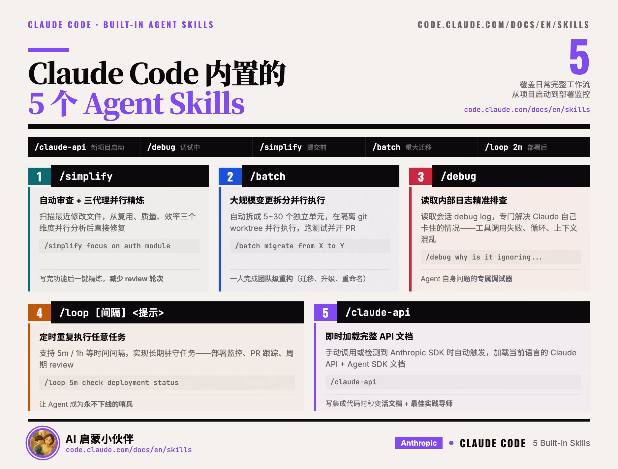Click the top label CLAUDE CODE · BUILT-IN AGENT SKILLS
Screen dimensions: 618x469
[x=121, y=25]
